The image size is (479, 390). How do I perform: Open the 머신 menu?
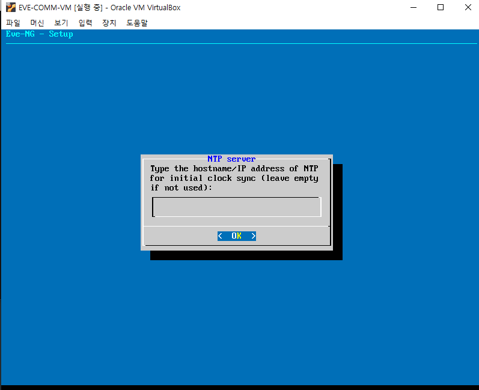pyautogui.click(x=37, y=23)
